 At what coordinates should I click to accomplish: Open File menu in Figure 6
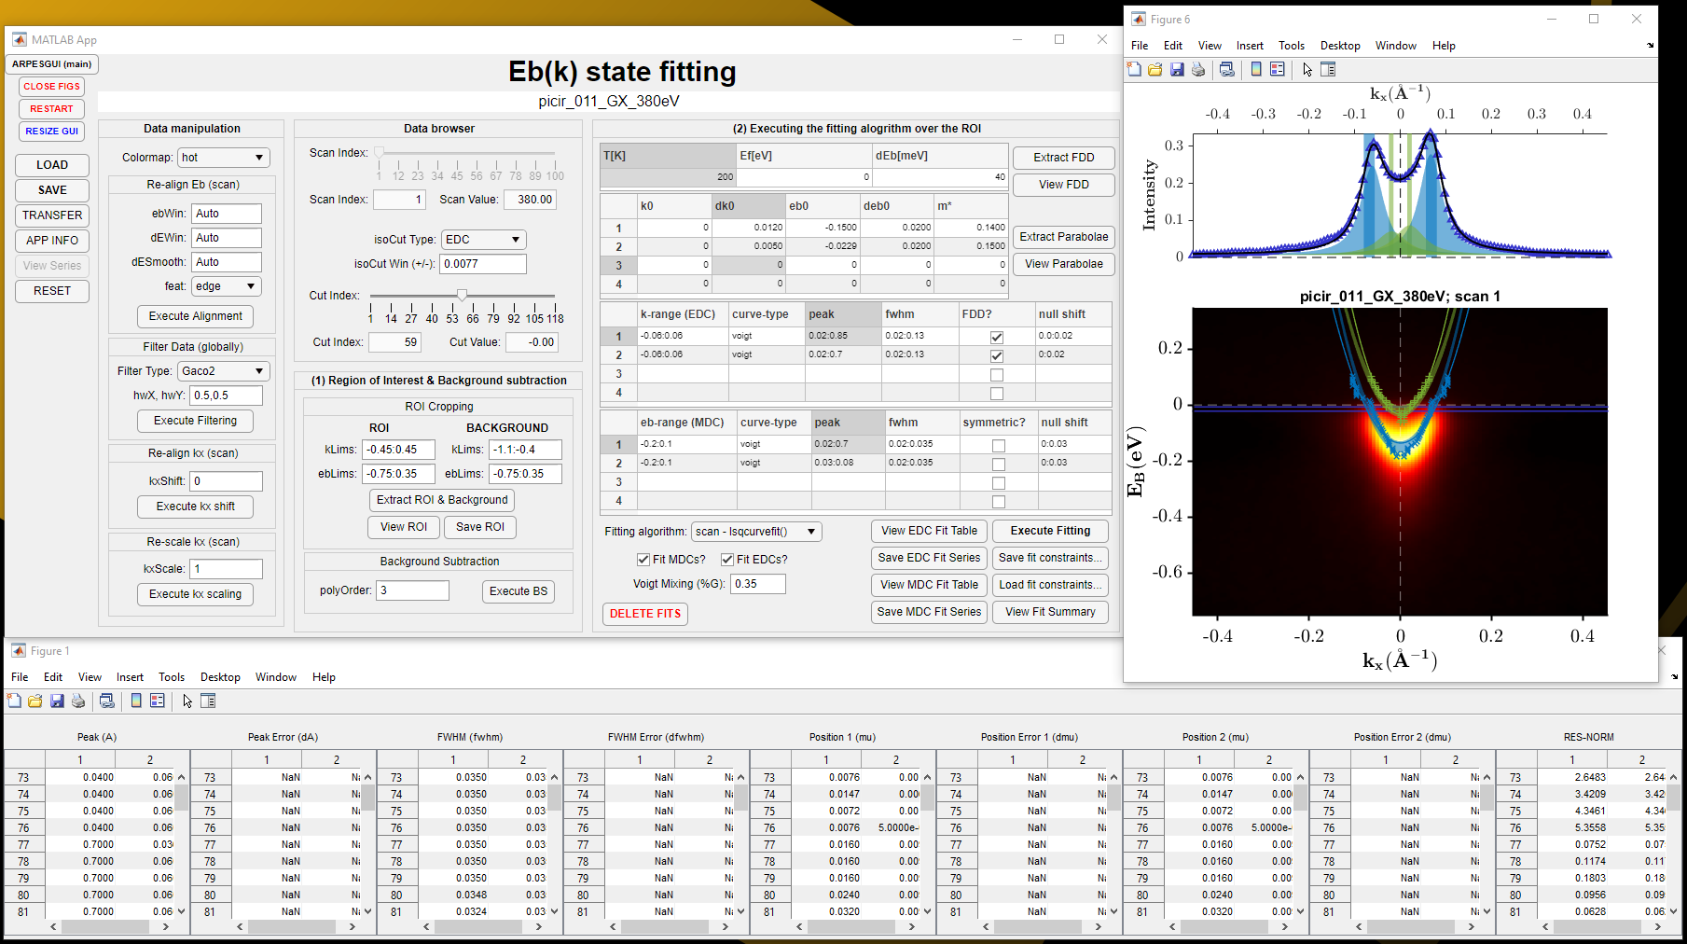click(1140, 46)
